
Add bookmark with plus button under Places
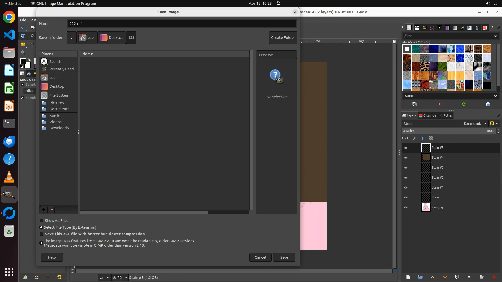[44, 209]
